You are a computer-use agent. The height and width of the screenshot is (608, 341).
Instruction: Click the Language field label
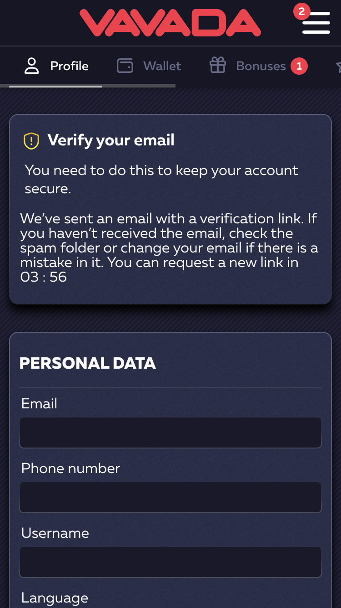[x=55, y=598]
